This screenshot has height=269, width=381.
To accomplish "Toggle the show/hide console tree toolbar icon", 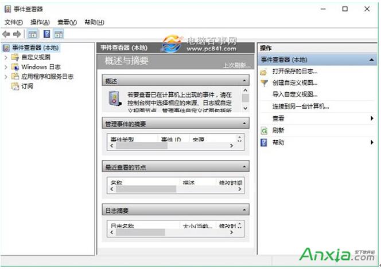I will tap(33, 34).
